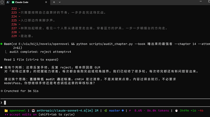Click the PowerShell terminal icon tab
Screen dimensions: 210x117
click(8, 2)
